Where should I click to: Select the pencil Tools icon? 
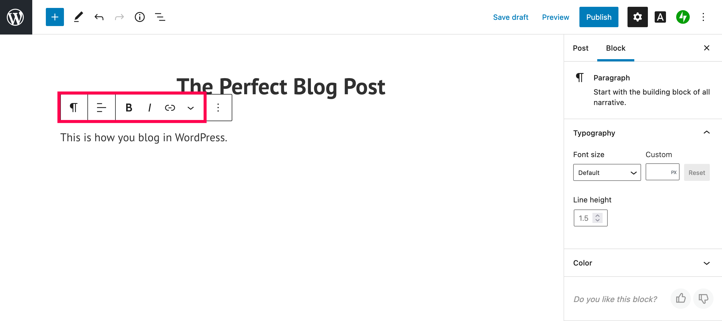(78, 17)
